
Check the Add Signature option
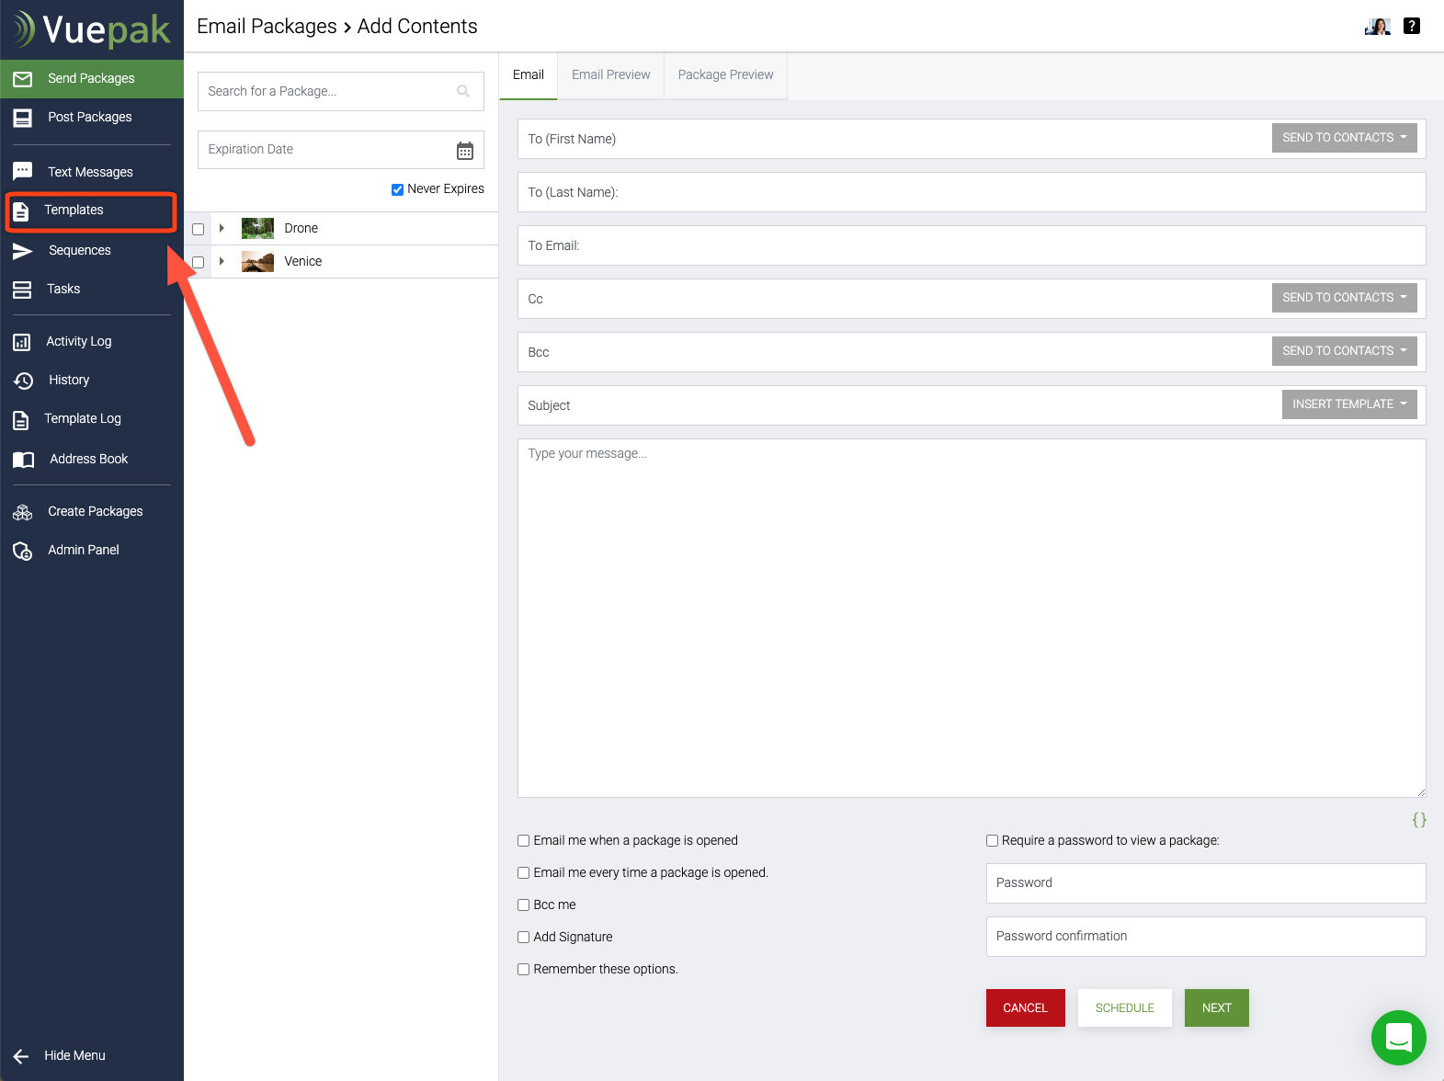(x=524, y=938)
